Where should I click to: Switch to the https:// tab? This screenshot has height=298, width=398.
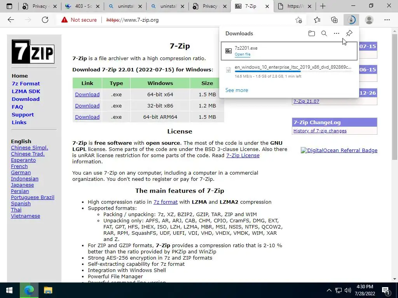(295, 6)
